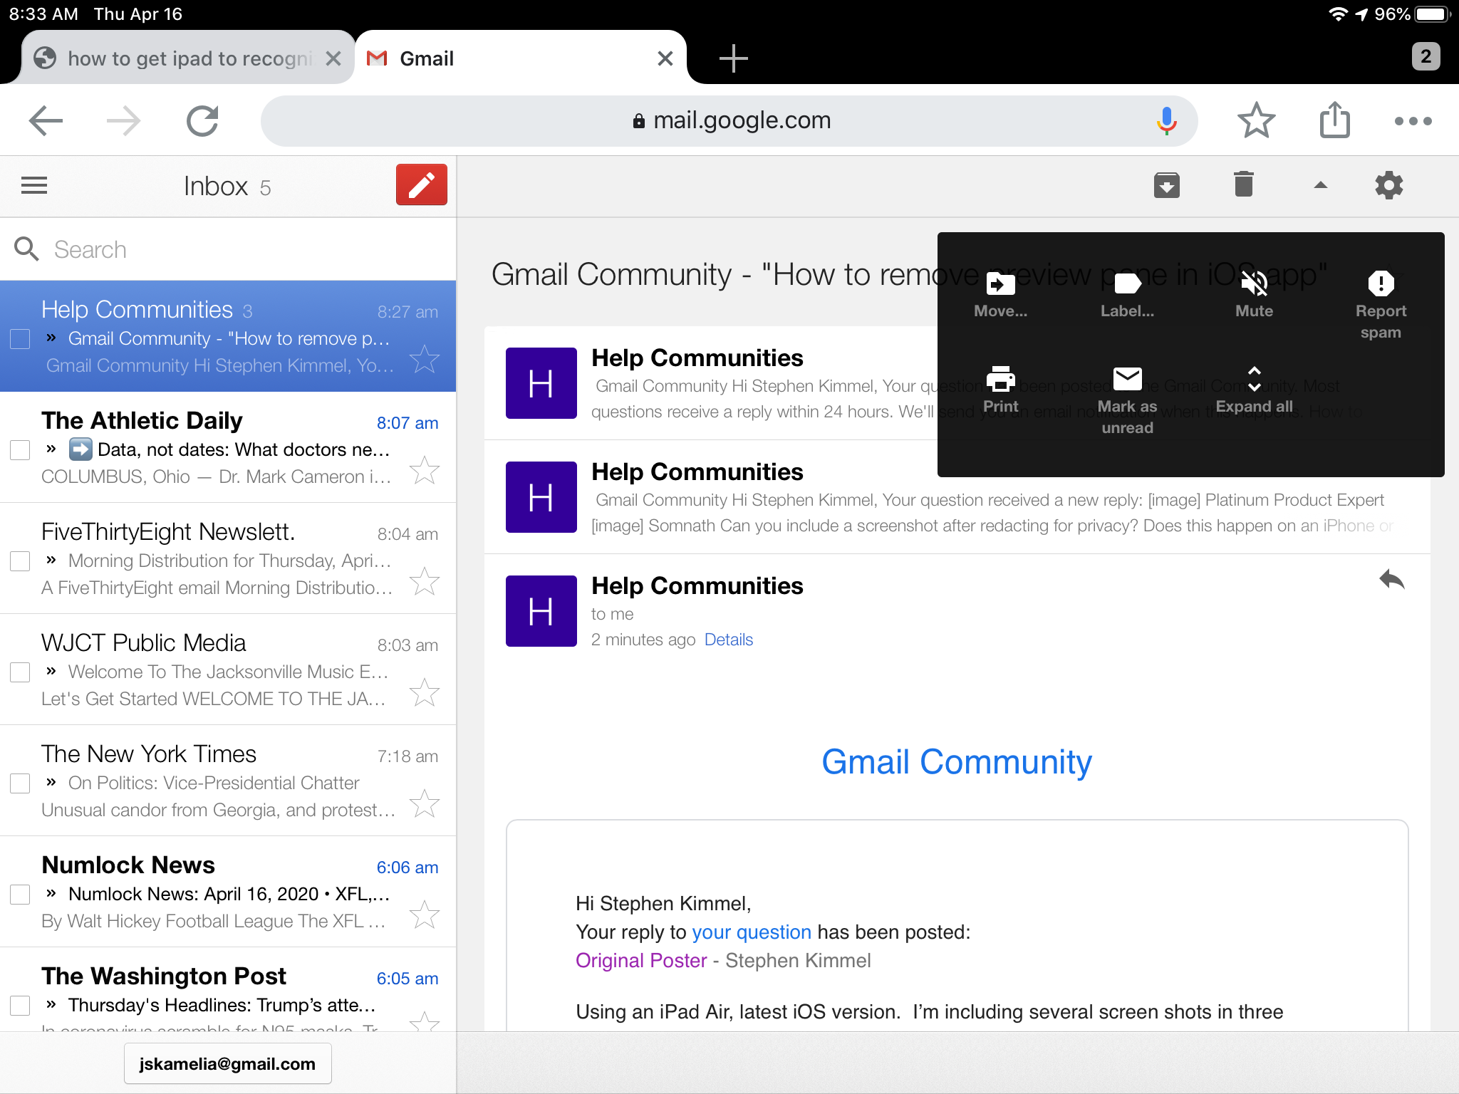Tap the search magnifier icon

(26, 249)
